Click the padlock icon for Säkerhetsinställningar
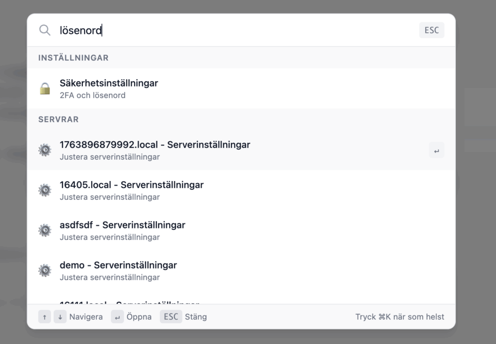 click(x=45, y=89)
